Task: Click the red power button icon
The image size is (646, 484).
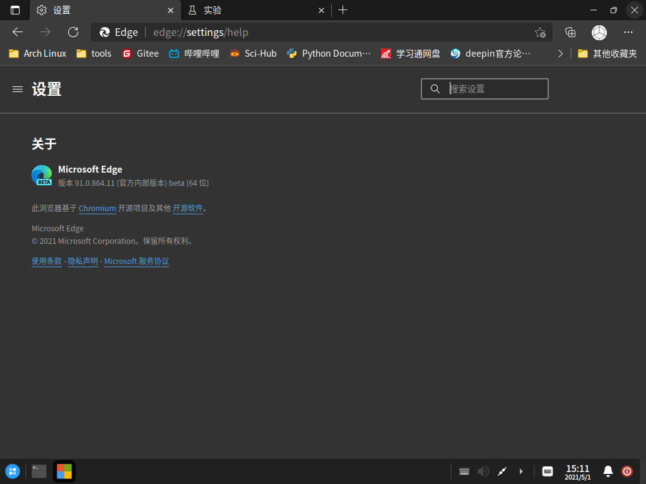Action: coord(627,471)
